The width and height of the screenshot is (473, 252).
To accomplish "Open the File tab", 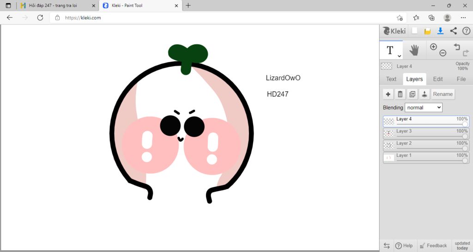I will tap(461, 79).
